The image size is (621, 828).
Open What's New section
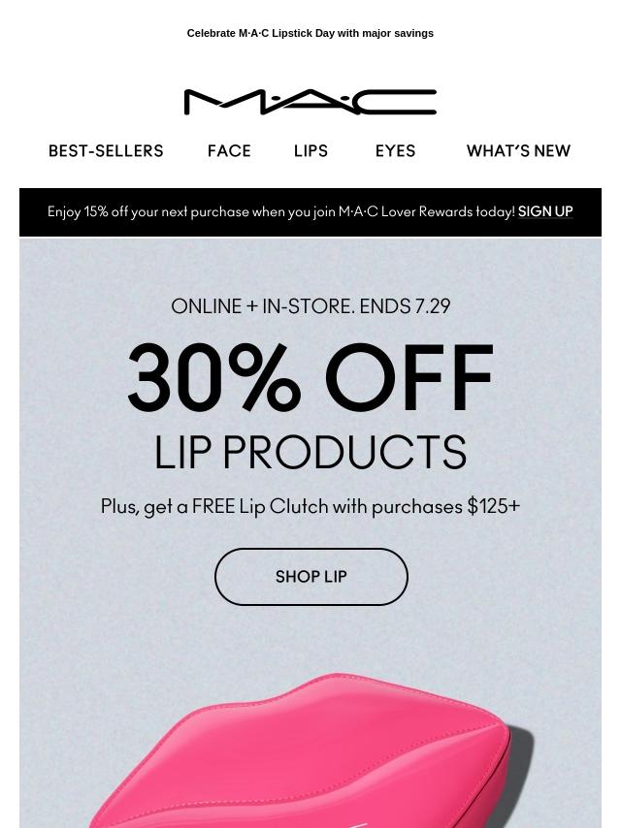point(518,151)
